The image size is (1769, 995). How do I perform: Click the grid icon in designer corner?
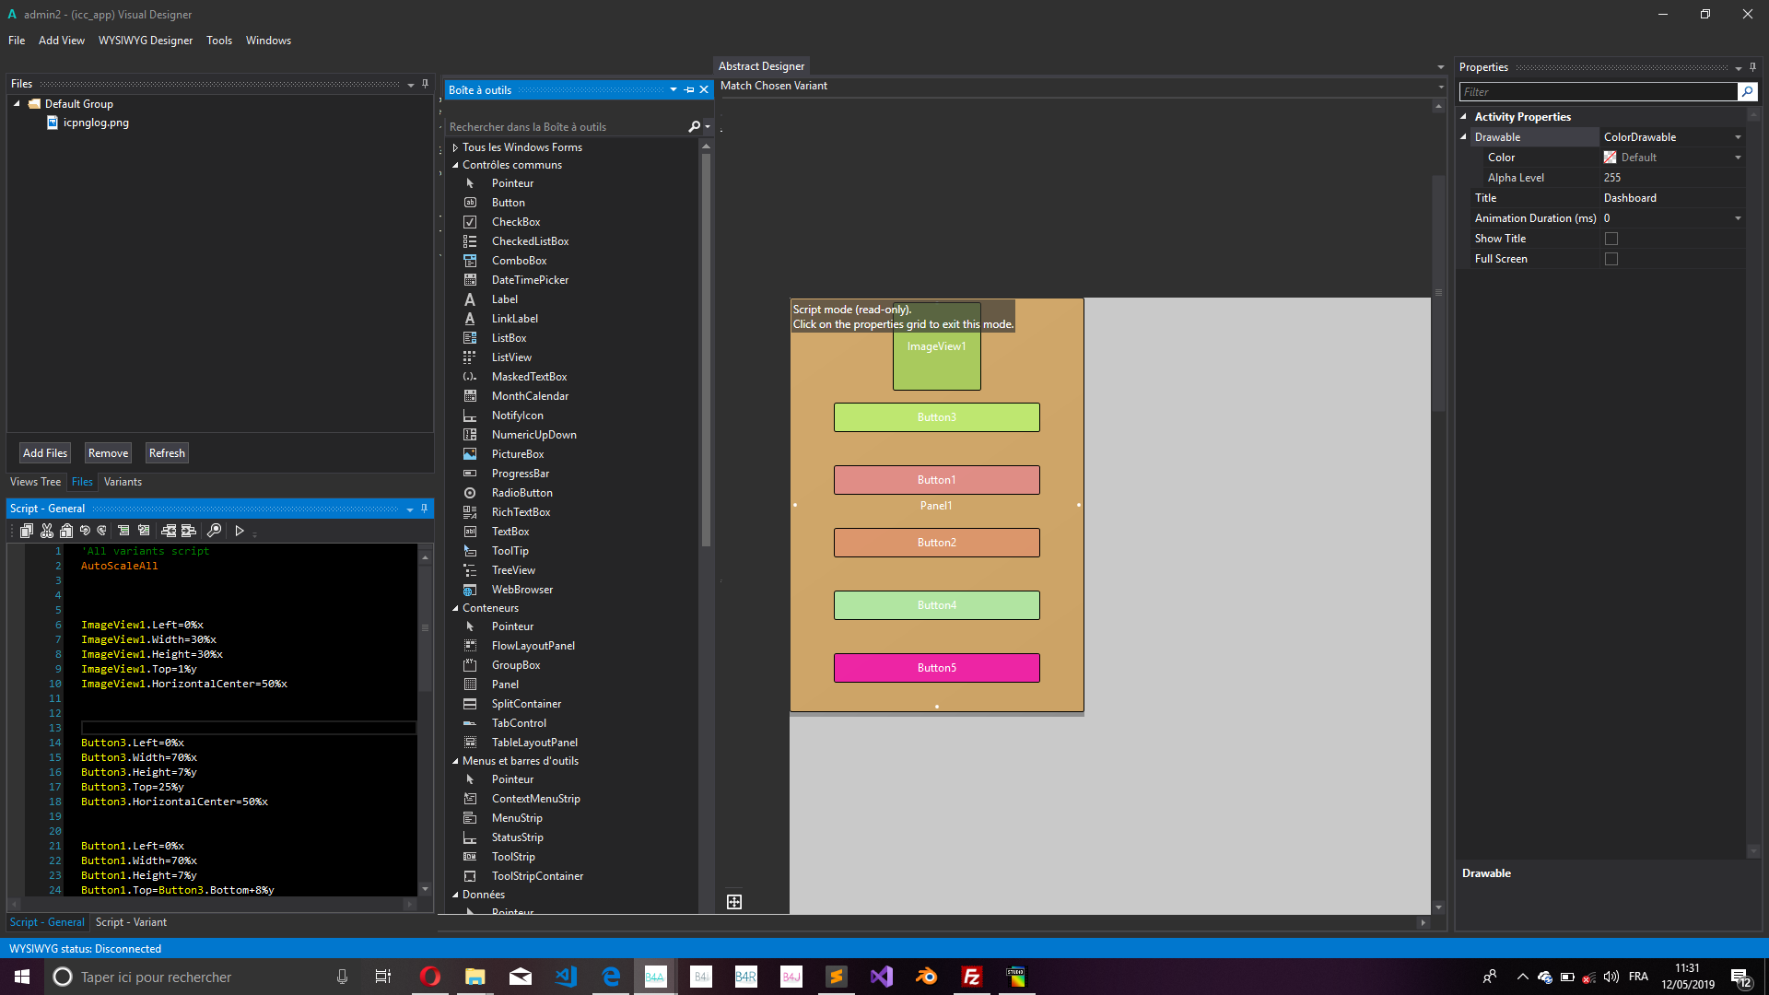(x=734, y=902)
